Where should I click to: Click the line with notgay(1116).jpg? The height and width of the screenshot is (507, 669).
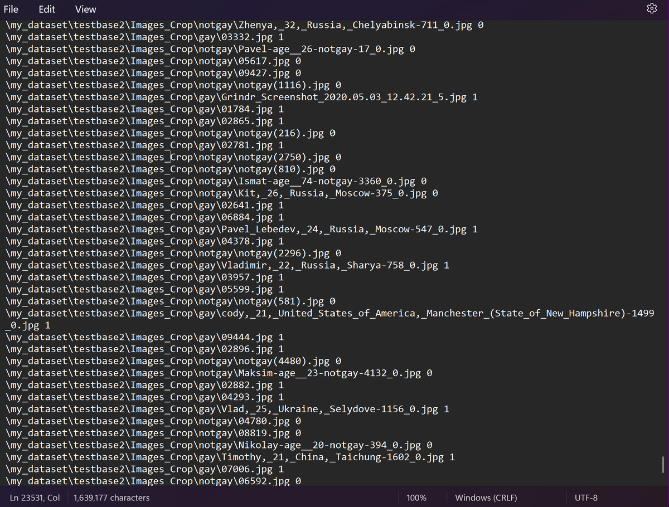point(173,85)
